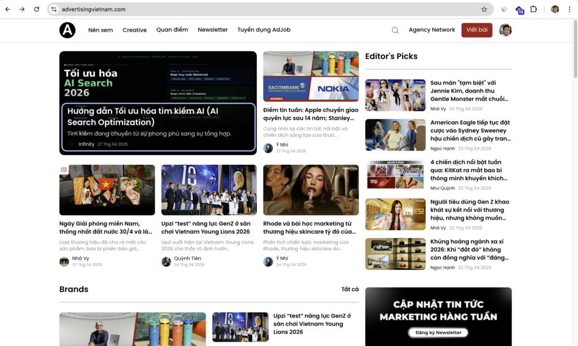This screenshot has height=346, width=578.
Task: Open the Chrome three-dot menu
Action: [569, 9]
